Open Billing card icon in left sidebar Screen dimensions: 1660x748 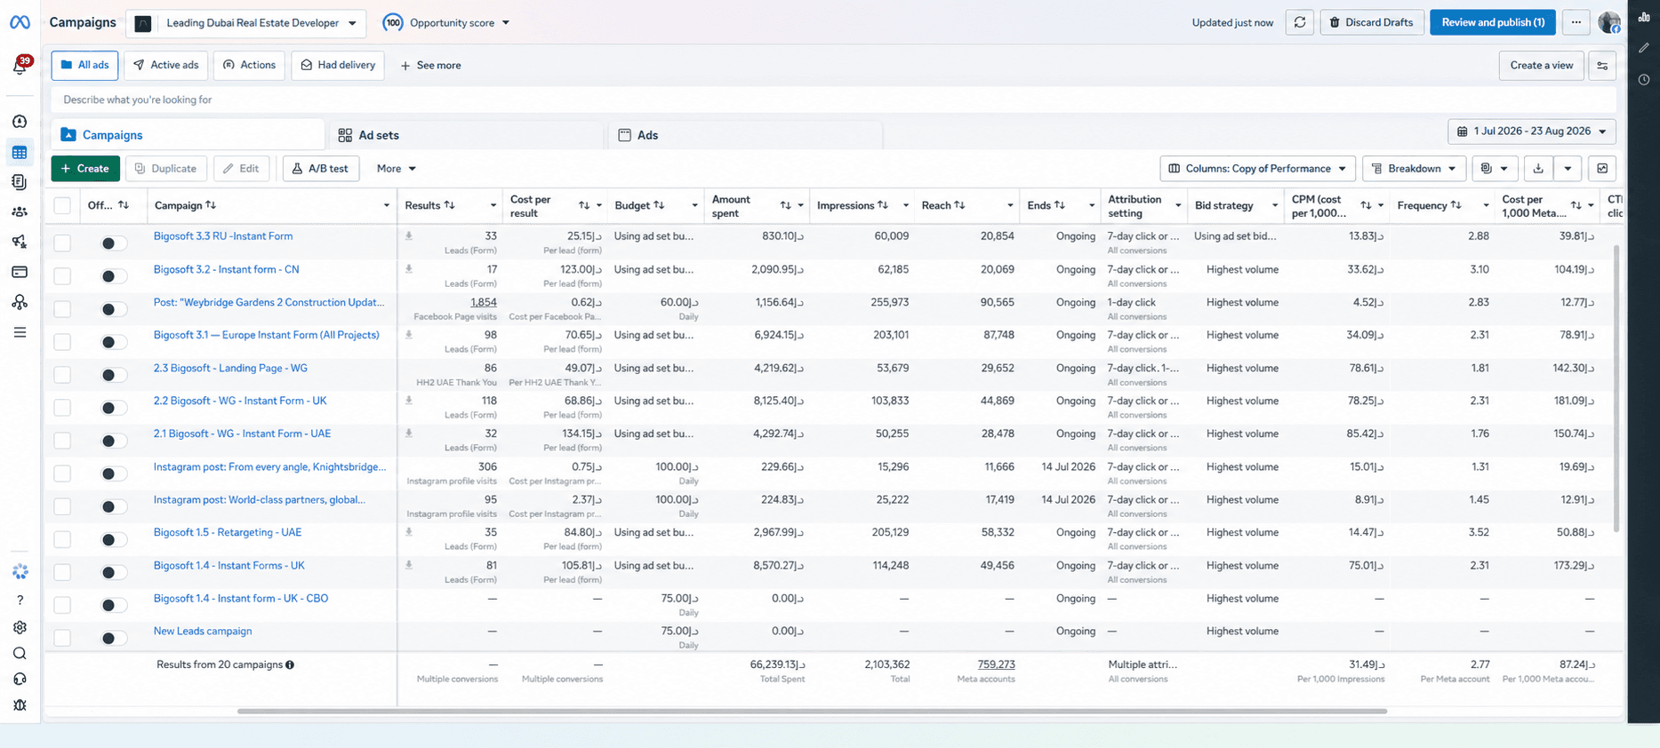tap(20, 272)
